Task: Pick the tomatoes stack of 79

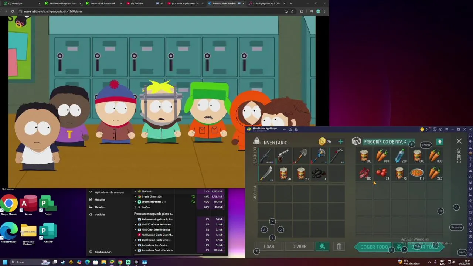Action: point(382,173)
